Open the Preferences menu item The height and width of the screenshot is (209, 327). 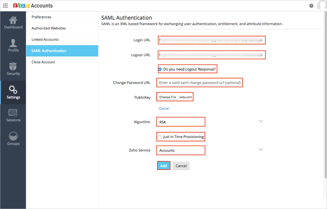coord(41,17)
